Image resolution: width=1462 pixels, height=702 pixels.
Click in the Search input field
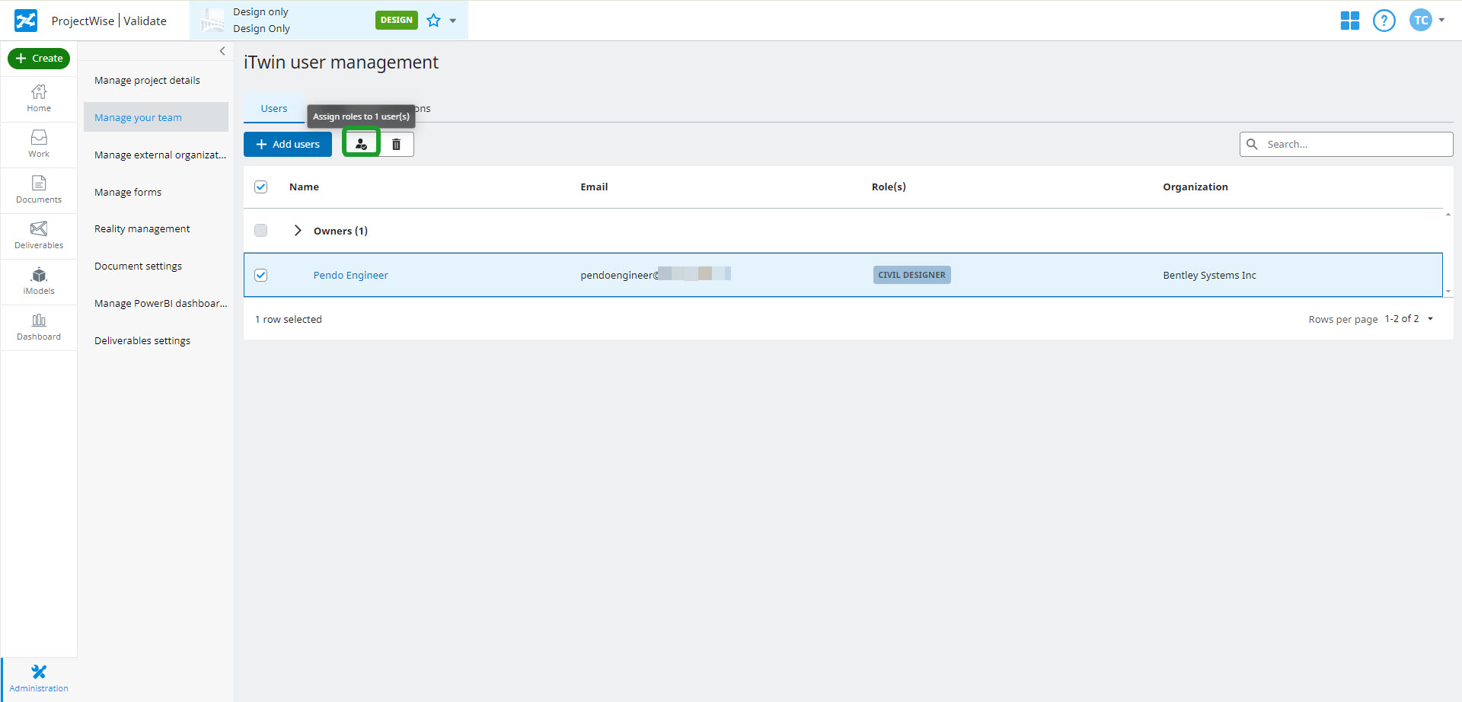(1346, 144)
